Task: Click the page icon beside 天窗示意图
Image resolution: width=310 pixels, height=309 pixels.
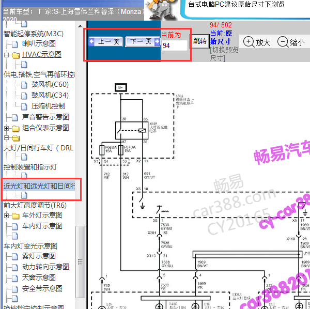Action: point(15,279)
